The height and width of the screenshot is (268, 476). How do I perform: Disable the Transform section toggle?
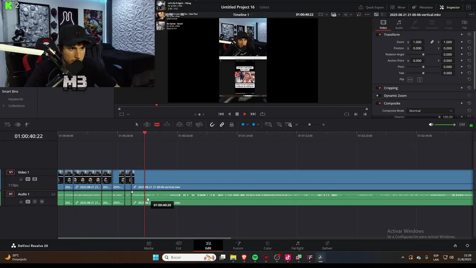(379, 35)
